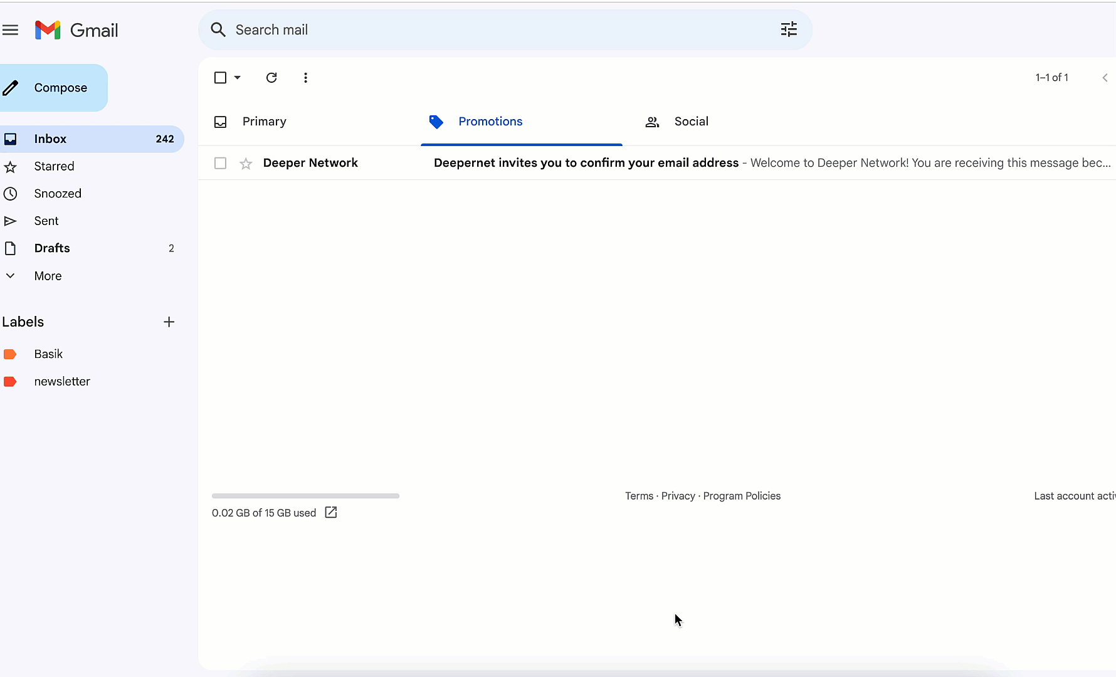The width and height of the screenshot is (1116, 677).
Task: Click the refresh mail icon
Action: [271, 78]
